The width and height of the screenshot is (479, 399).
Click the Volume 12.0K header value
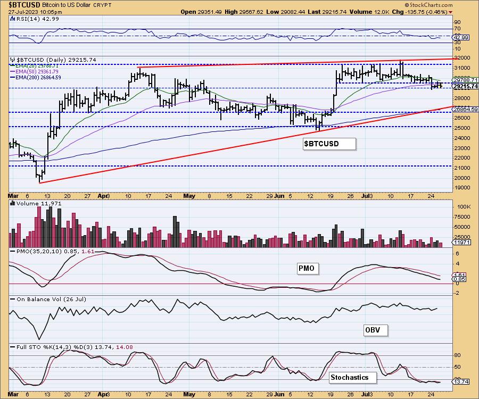click(x=369, y=12)
